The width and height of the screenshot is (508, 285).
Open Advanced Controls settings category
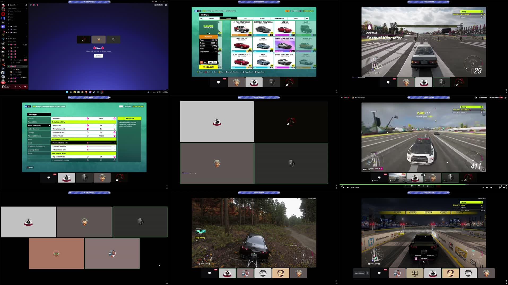39,136
